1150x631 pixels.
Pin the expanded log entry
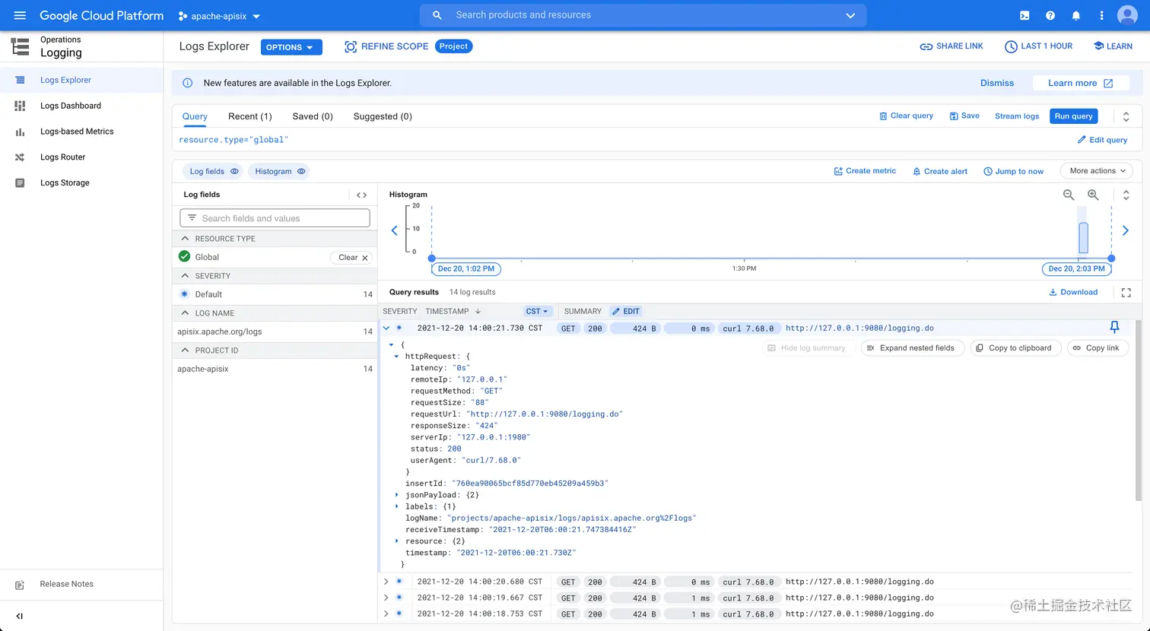pos(1114,327)
